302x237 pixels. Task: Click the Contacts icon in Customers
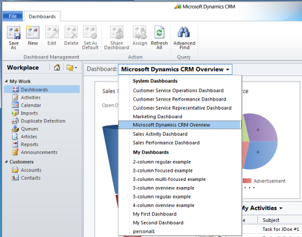pos(15,178)
